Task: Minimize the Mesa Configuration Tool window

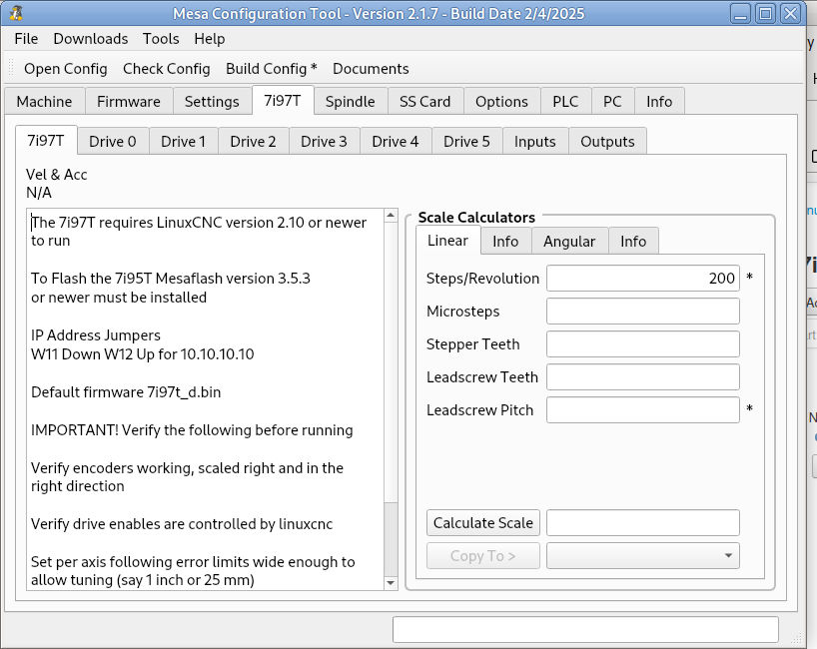Action: (x=740, y=14)
